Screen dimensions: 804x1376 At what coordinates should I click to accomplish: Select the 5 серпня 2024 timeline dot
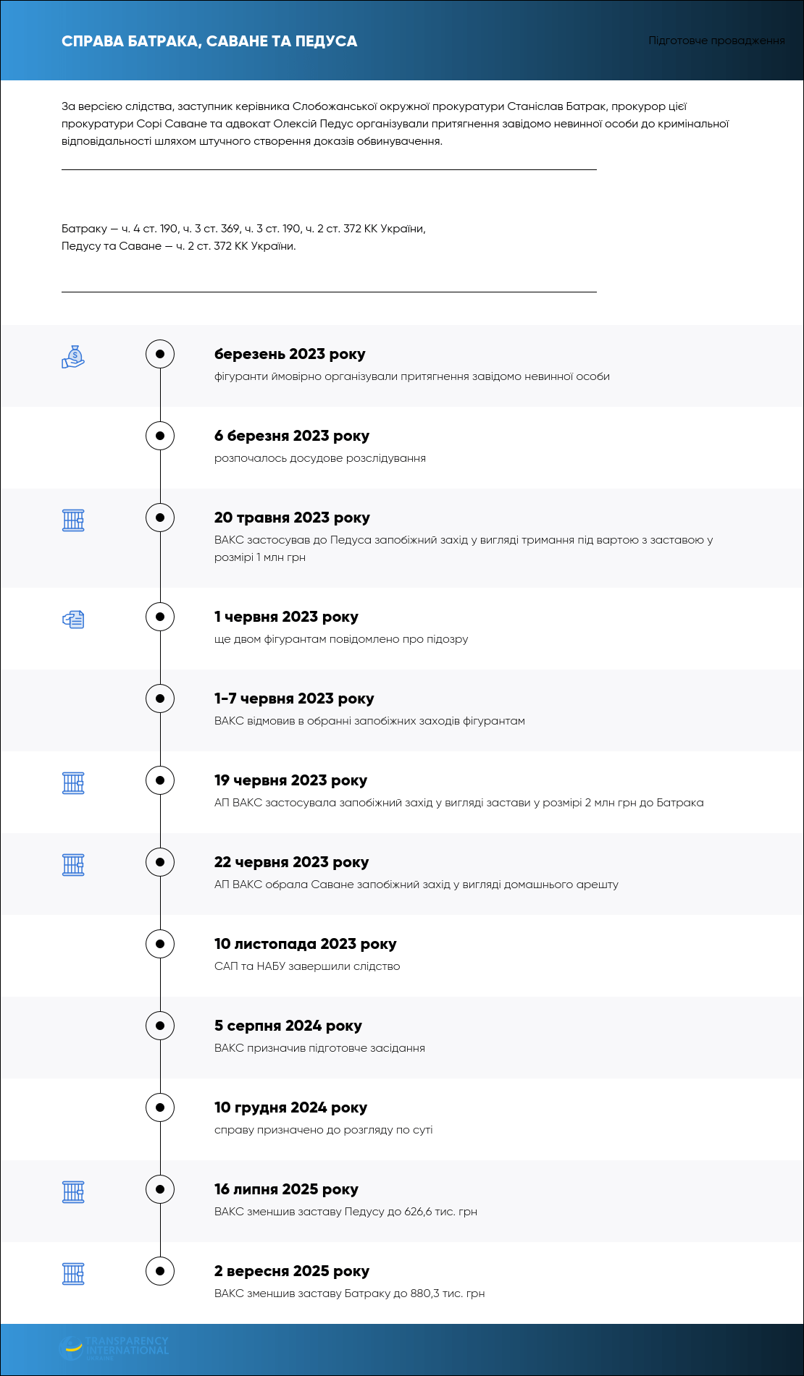pyautogui.click(x=160, y=1026)
